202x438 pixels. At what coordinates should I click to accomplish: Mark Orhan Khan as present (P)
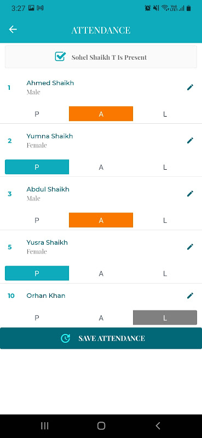pyautogui.click(x=37, y=318)
